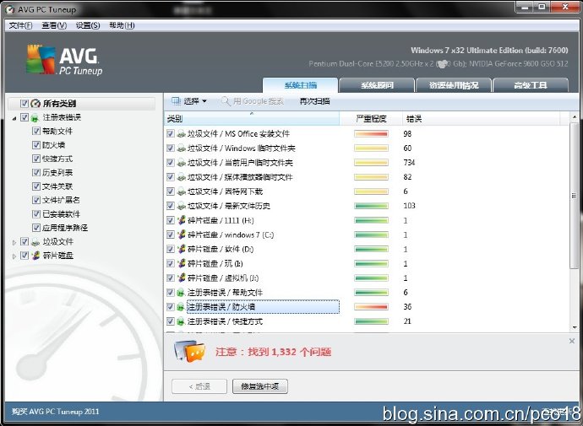Viewport: 583px width, 426px height.
Task: Click severity bar for 当前用户临时文件夹 row
Action: point(371,163)
